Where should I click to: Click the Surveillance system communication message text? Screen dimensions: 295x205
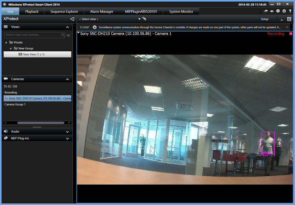[x=190, y=27]
